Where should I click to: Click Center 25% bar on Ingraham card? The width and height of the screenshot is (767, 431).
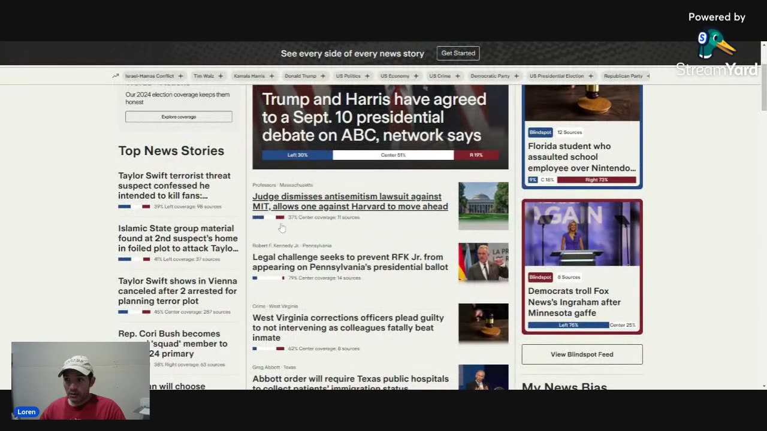pyautogui.click(x=623, y=325)
